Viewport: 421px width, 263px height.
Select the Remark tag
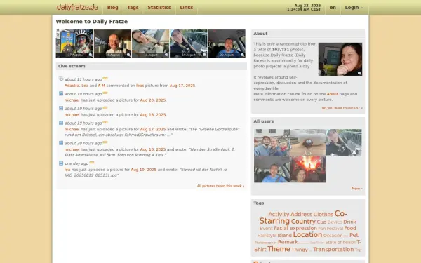[288, 242]
